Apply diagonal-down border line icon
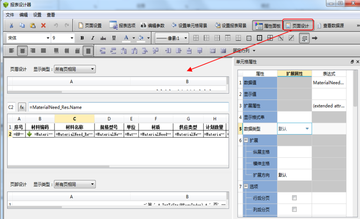Screen dimensions: 360x219 [281, 38]
